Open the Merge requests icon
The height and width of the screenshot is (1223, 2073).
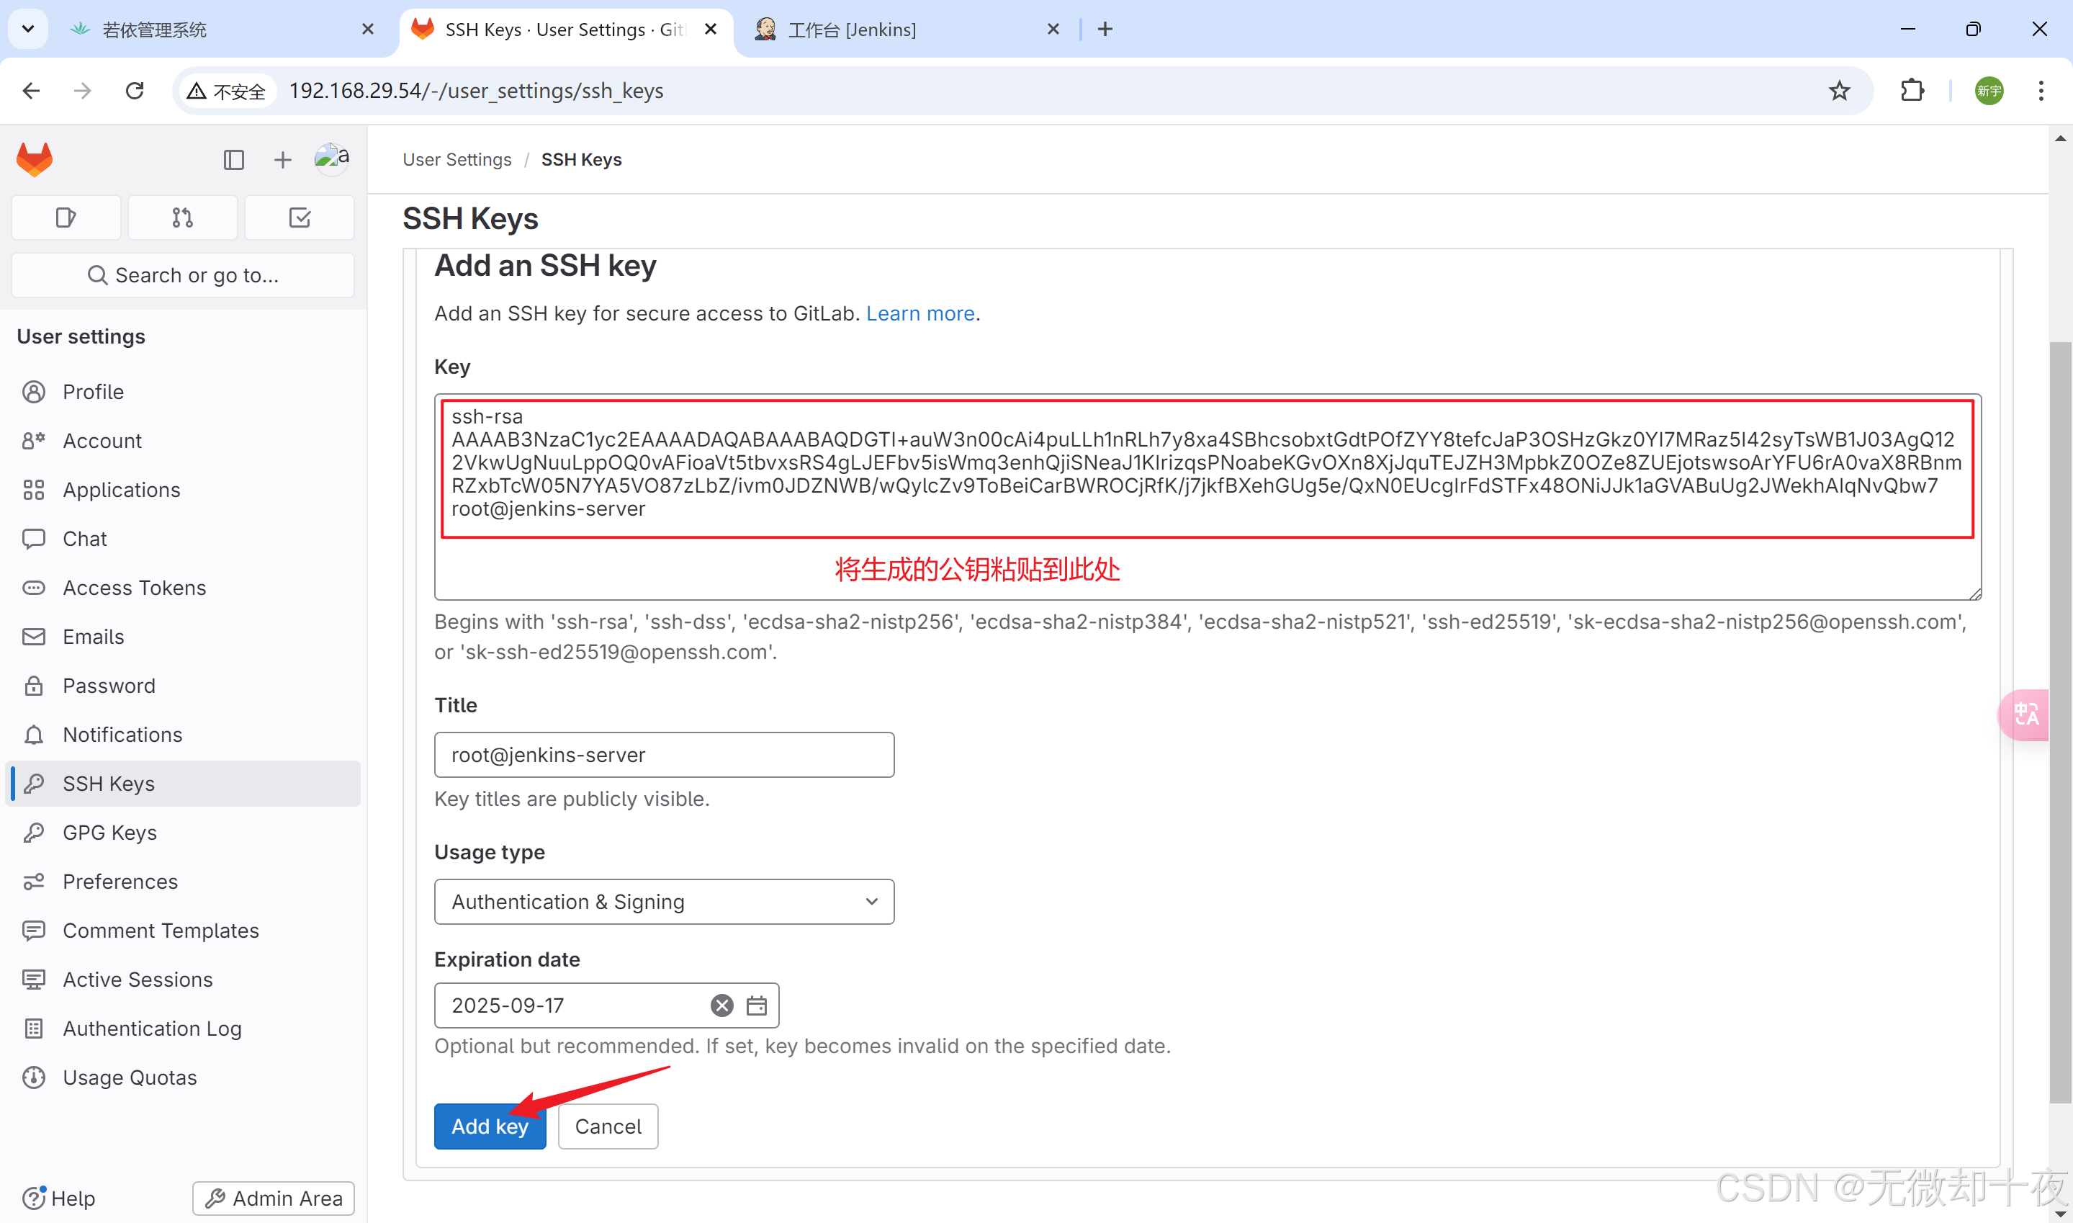(183, 218)
